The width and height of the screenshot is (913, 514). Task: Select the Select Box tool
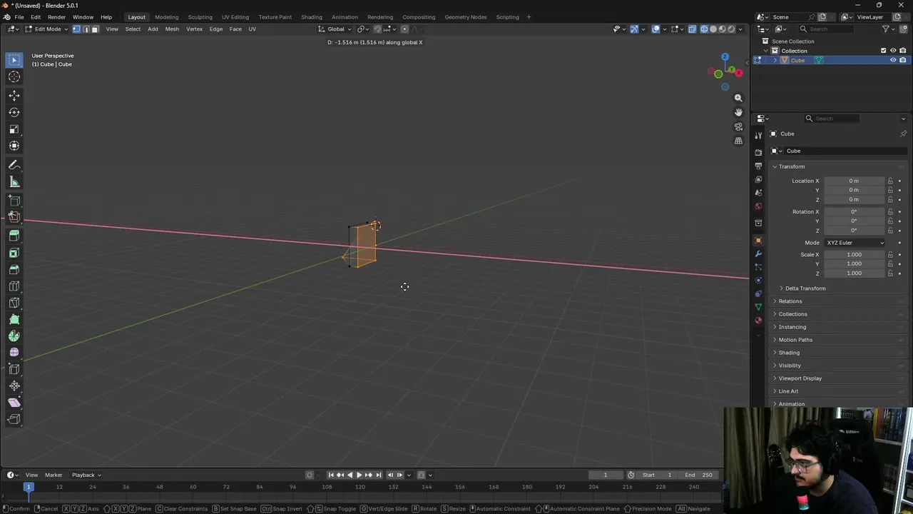14,60
